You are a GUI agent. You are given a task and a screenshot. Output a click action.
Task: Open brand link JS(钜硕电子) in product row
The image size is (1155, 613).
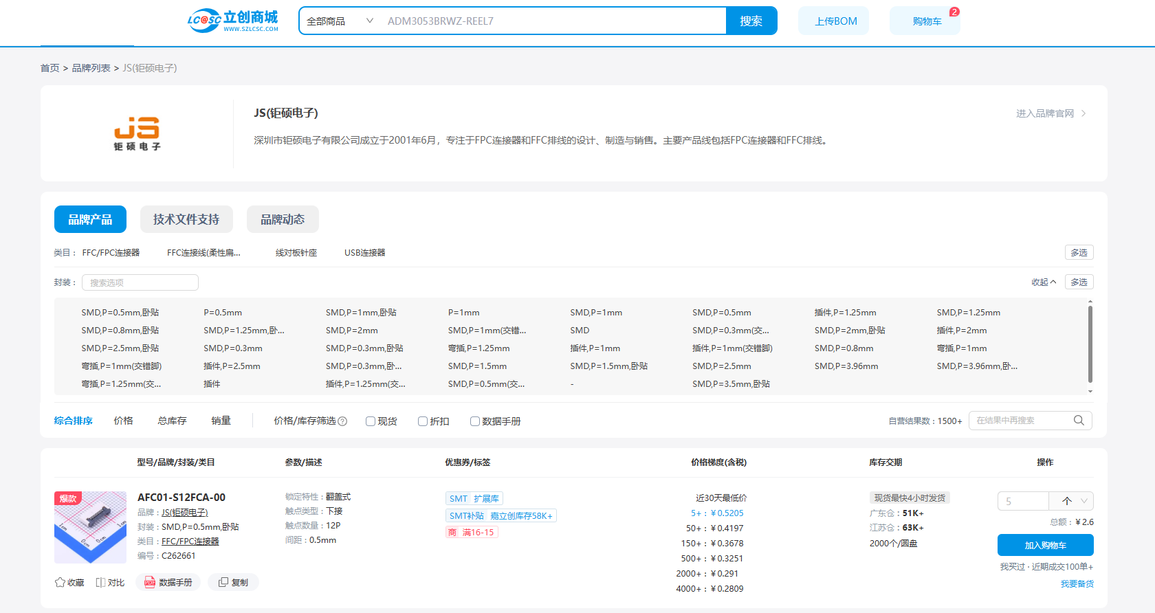(185, 513)
